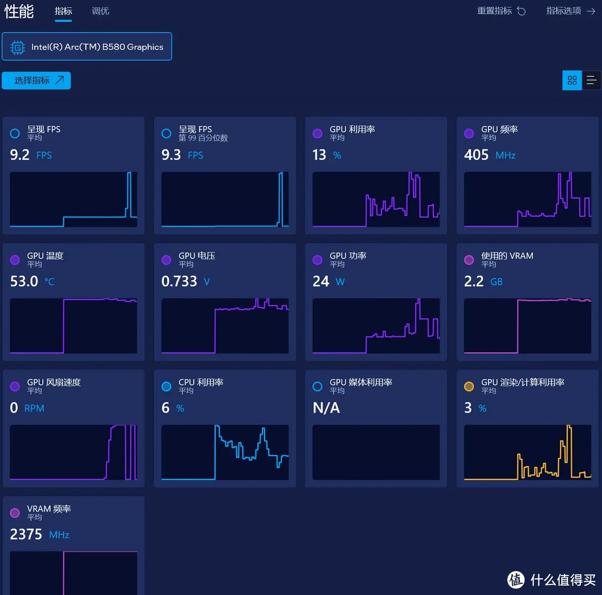Screen dimensions: 602x595
Task: Switch to the 指标 tab
Action: point(64,11)
